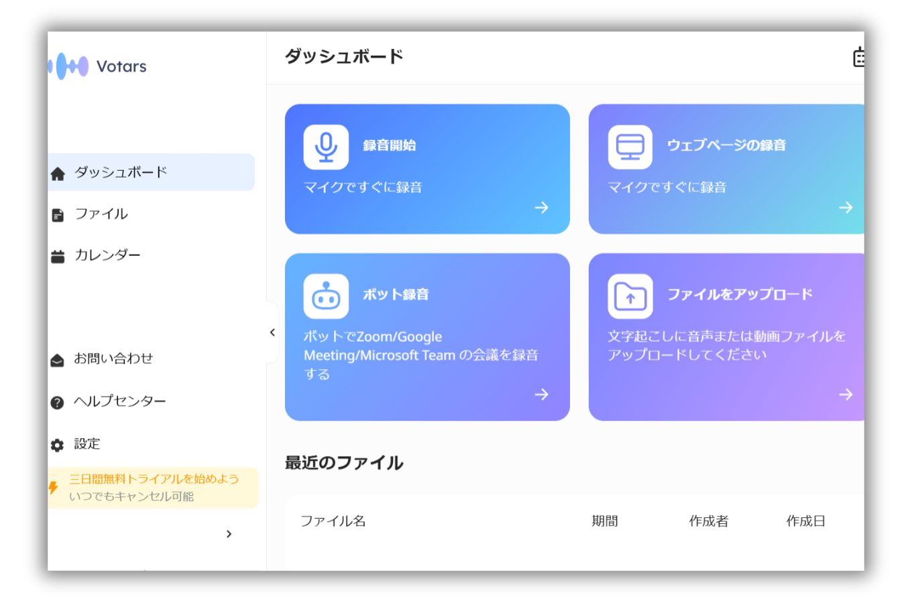Screen dimensions: 912x603
Task: Click マイクですぐに録音 text on 録音開始 card
Action: coord(363,188)
